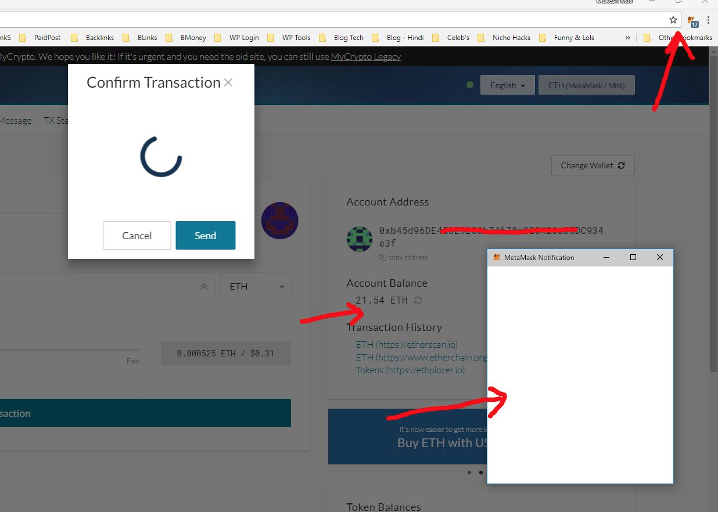Click the Cancel button in Confirm Transaction

pos(137,235)
